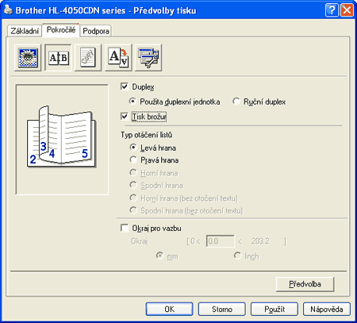This screenshot has height=323, width=357.
Task: Open the page setting icon with letter A
Action: pyautogui.click(x=118, y=57)
